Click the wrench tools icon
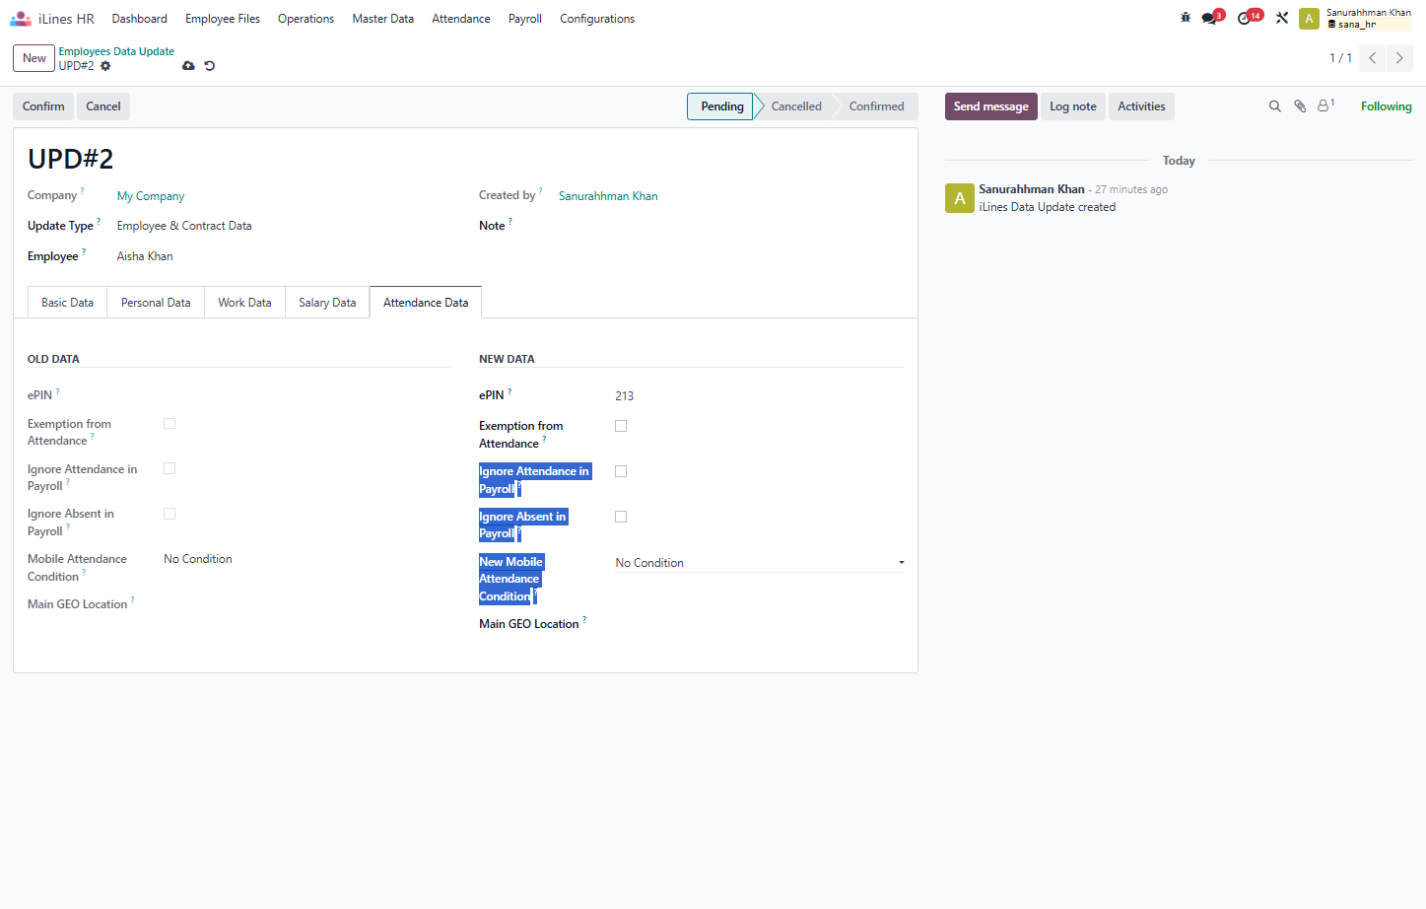The height and width of the screenshot is (909, 1426). coord(1282,18)
